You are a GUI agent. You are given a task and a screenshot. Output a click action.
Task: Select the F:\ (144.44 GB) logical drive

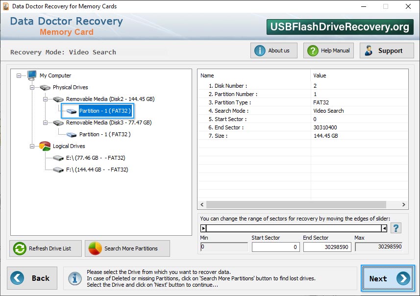click(x=97, y=170)
